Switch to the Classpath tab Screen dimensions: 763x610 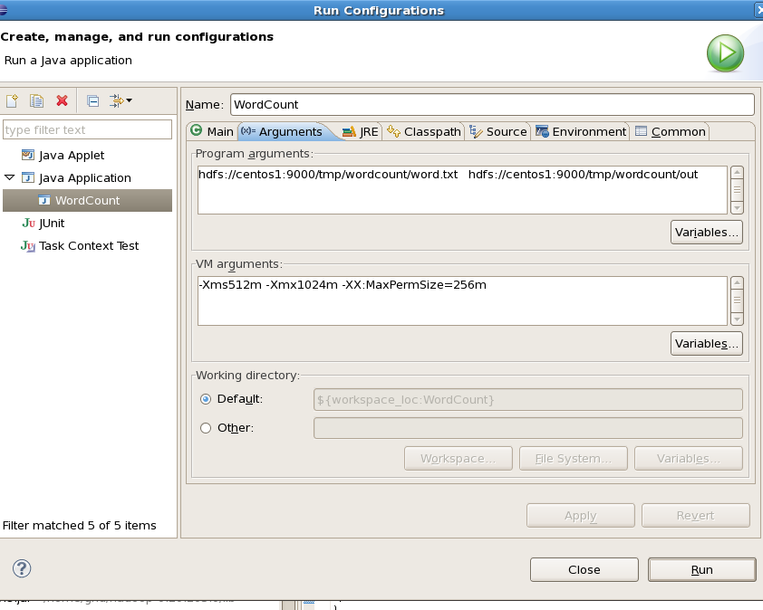click(424, 131)
